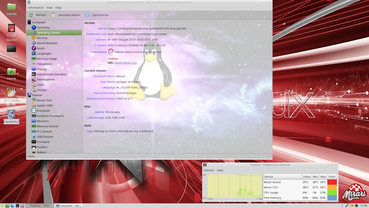Open the Kernel Modules entry
369x208 pixels.
point(47,43)
